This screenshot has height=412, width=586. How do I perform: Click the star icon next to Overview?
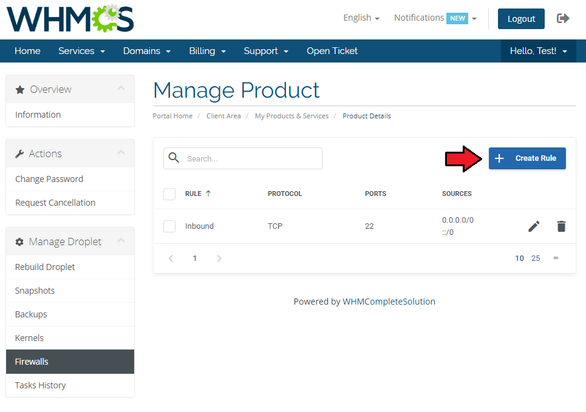20,90
